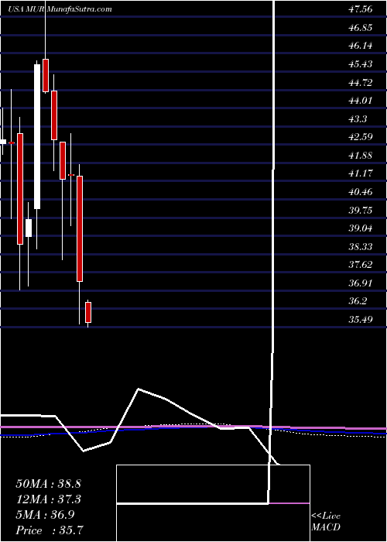Select the 45.43 price axis label

(x=361, y=64)
